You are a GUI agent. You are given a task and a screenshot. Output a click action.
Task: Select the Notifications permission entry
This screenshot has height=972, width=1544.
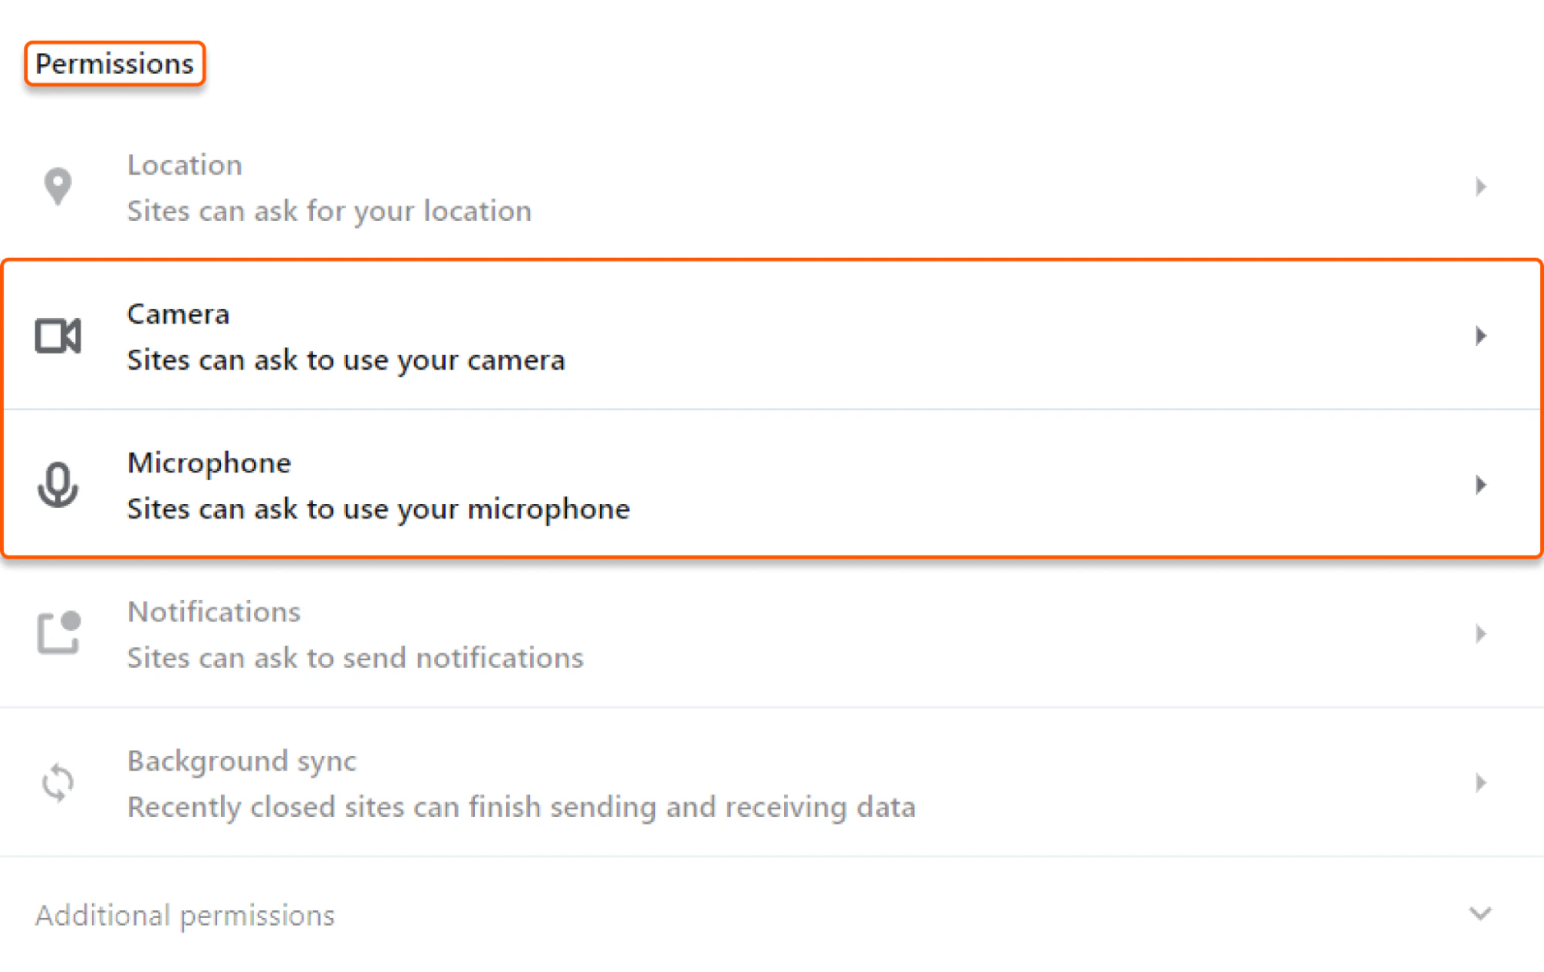463,633
